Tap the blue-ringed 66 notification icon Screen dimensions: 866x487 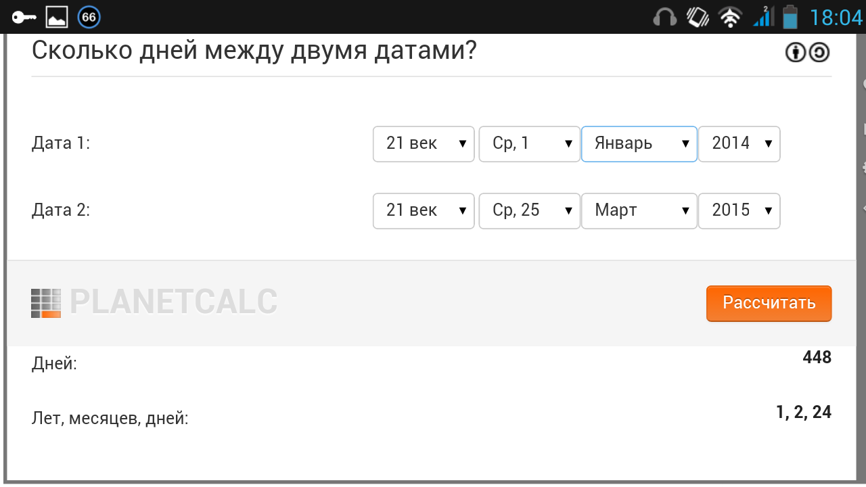(x=89, y=17)
